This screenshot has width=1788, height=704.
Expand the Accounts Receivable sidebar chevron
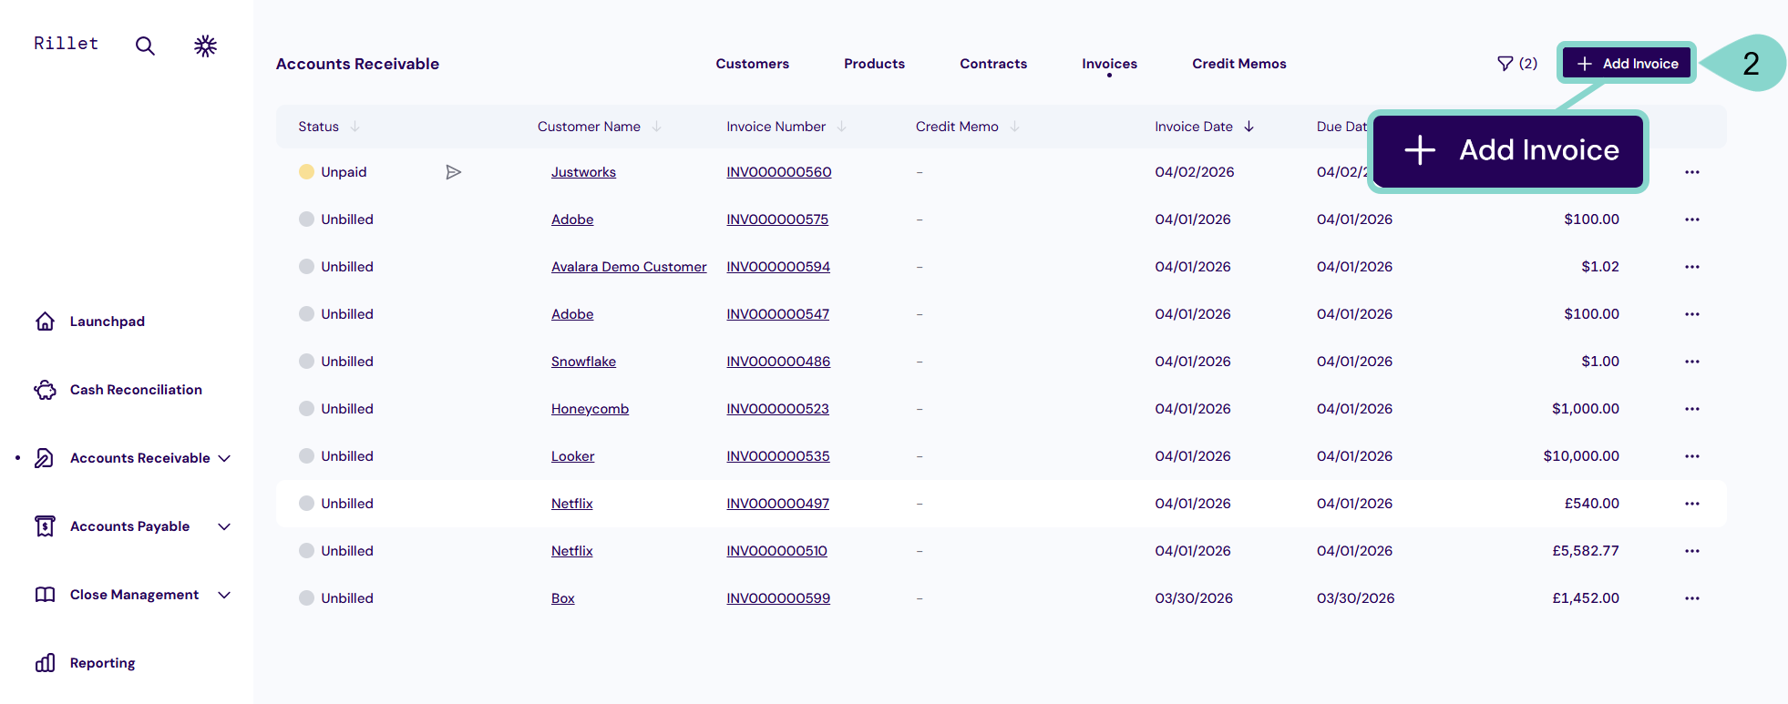point(224,458)
